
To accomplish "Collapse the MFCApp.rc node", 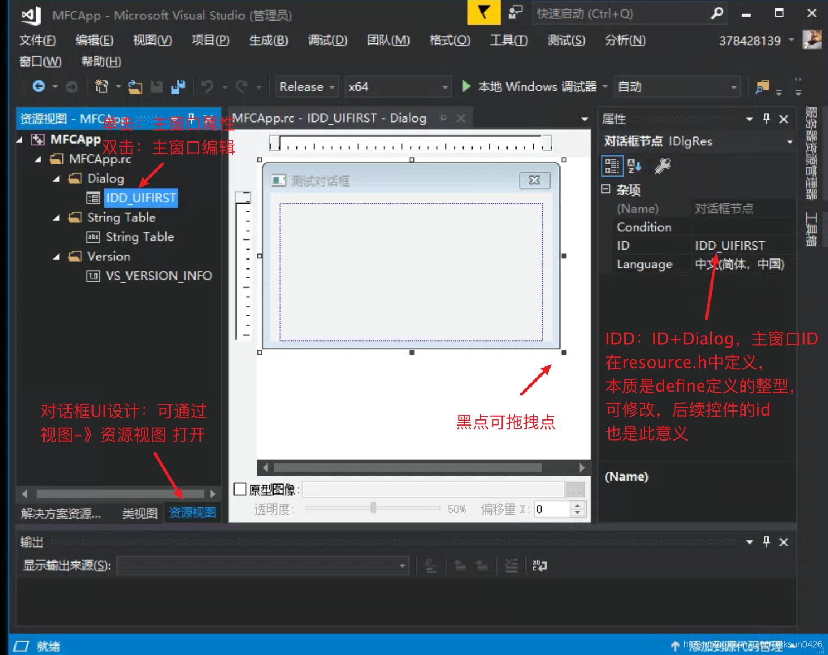I will 38,159.
